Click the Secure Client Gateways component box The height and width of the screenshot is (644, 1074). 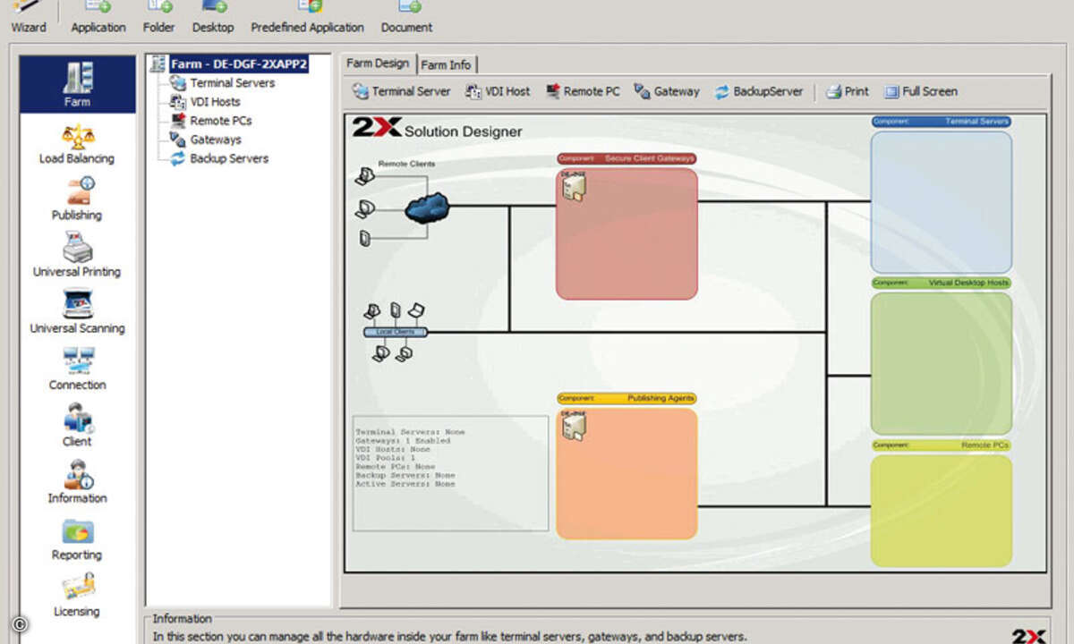pyautogui.click(x=626, y=233)
